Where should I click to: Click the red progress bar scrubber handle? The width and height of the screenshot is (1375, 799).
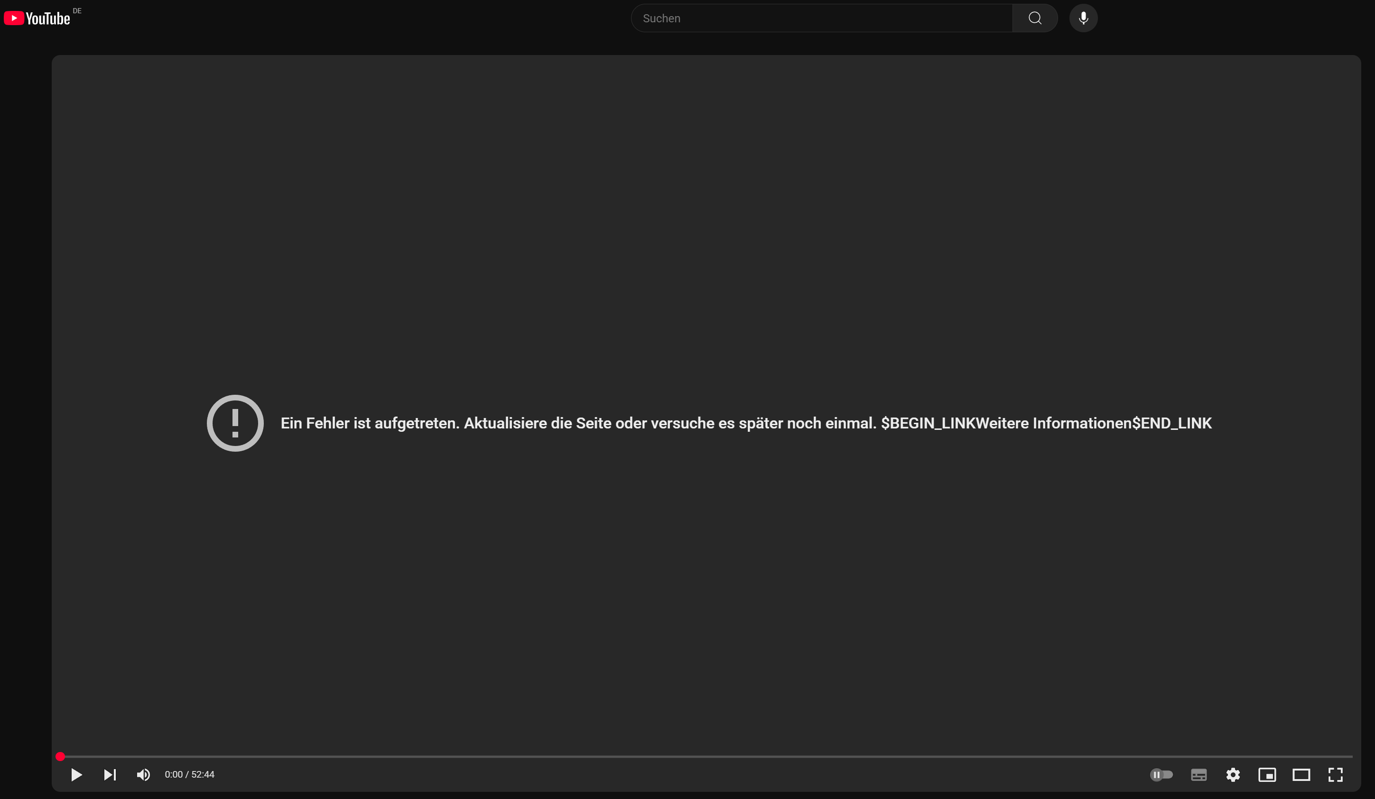tap(61, 756)
